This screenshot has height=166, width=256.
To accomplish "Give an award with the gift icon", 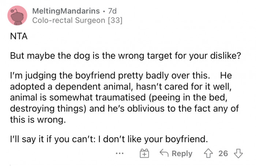I will click(146, 154).
